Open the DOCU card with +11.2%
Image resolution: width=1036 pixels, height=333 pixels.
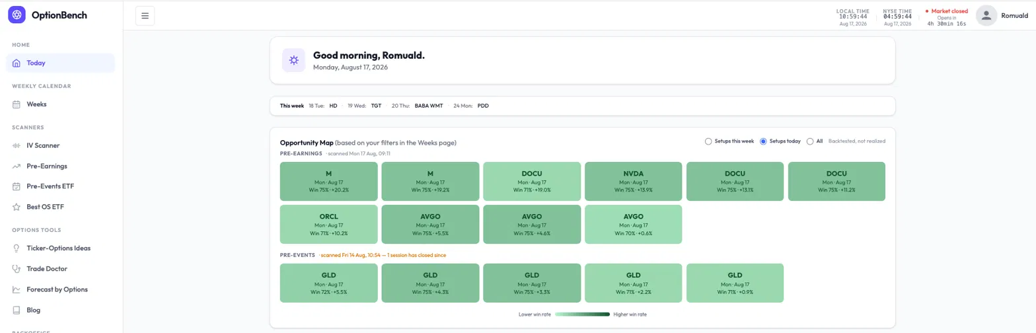[x=836, y=181]
